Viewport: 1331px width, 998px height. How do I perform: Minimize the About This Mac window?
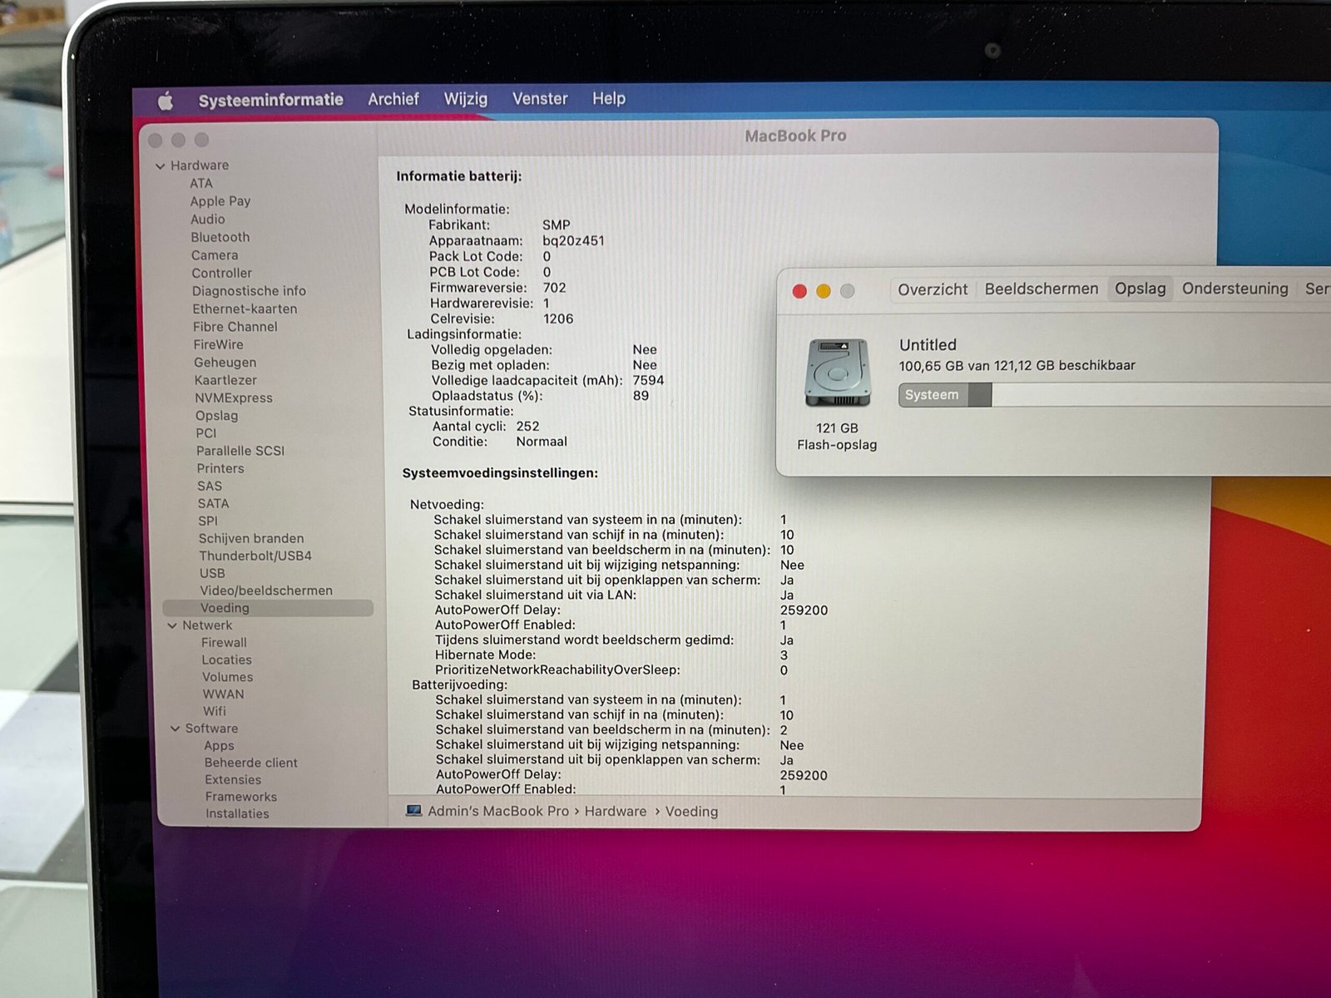point(824,291)
